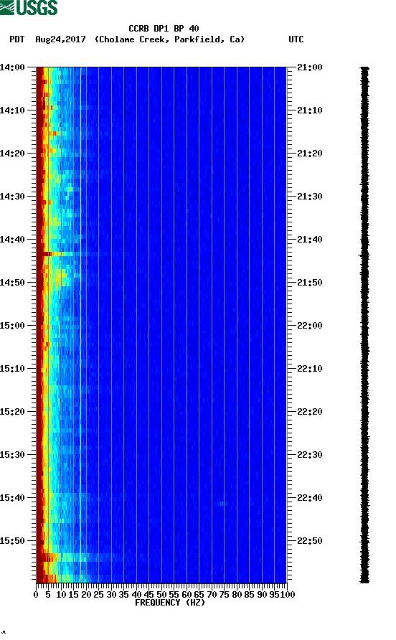The height and width of the screenshot is (640, 396).
Task: Click the Cholame Creek, Parkfield, Ca location text
Action: click(169, 39)
